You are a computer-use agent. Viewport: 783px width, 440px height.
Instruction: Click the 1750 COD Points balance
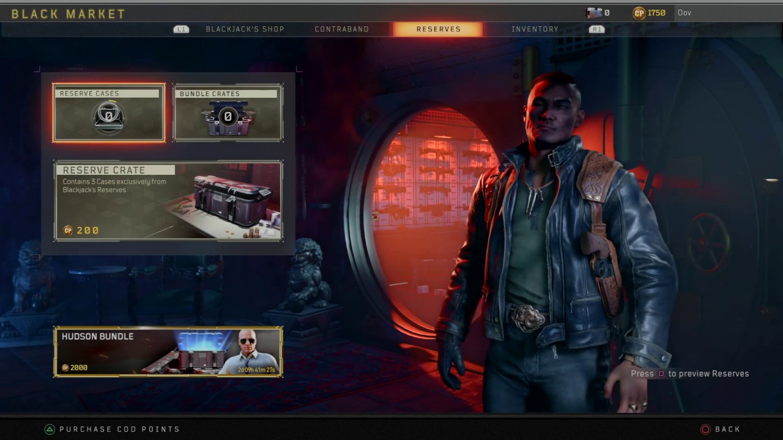[656, 13]
